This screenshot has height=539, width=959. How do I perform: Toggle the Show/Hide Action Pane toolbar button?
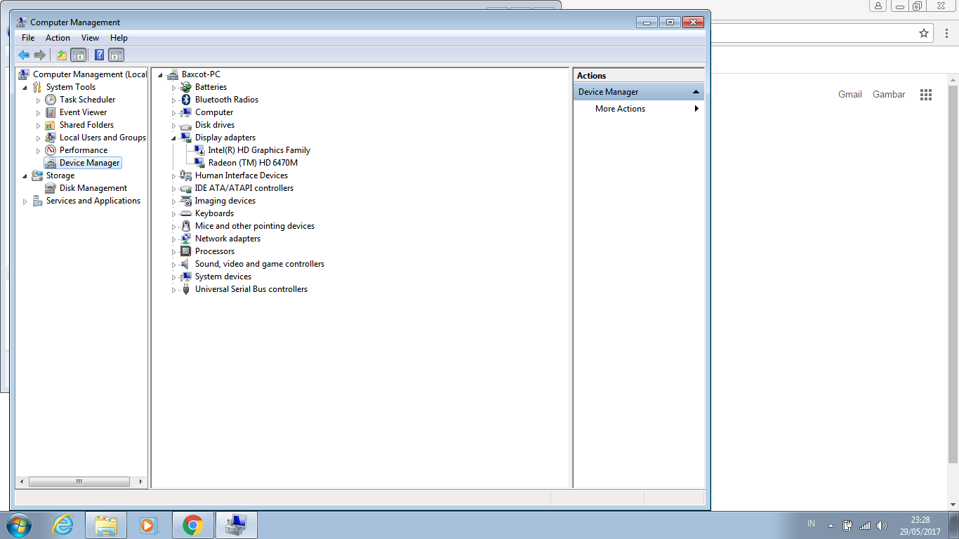(117, 55)
